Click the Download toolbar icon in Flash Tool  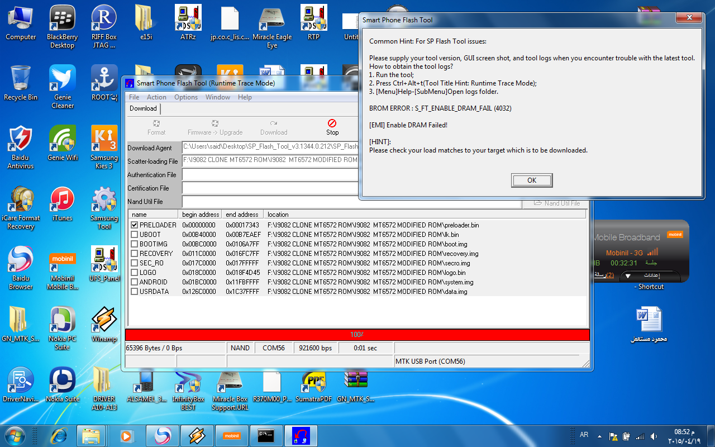point(274,127)
